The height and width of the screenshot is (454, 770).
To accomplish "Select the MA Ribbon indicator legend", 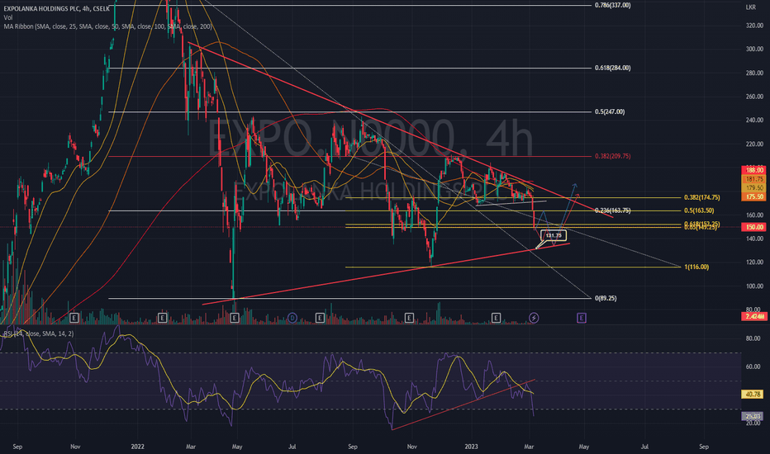I will 107,26.
